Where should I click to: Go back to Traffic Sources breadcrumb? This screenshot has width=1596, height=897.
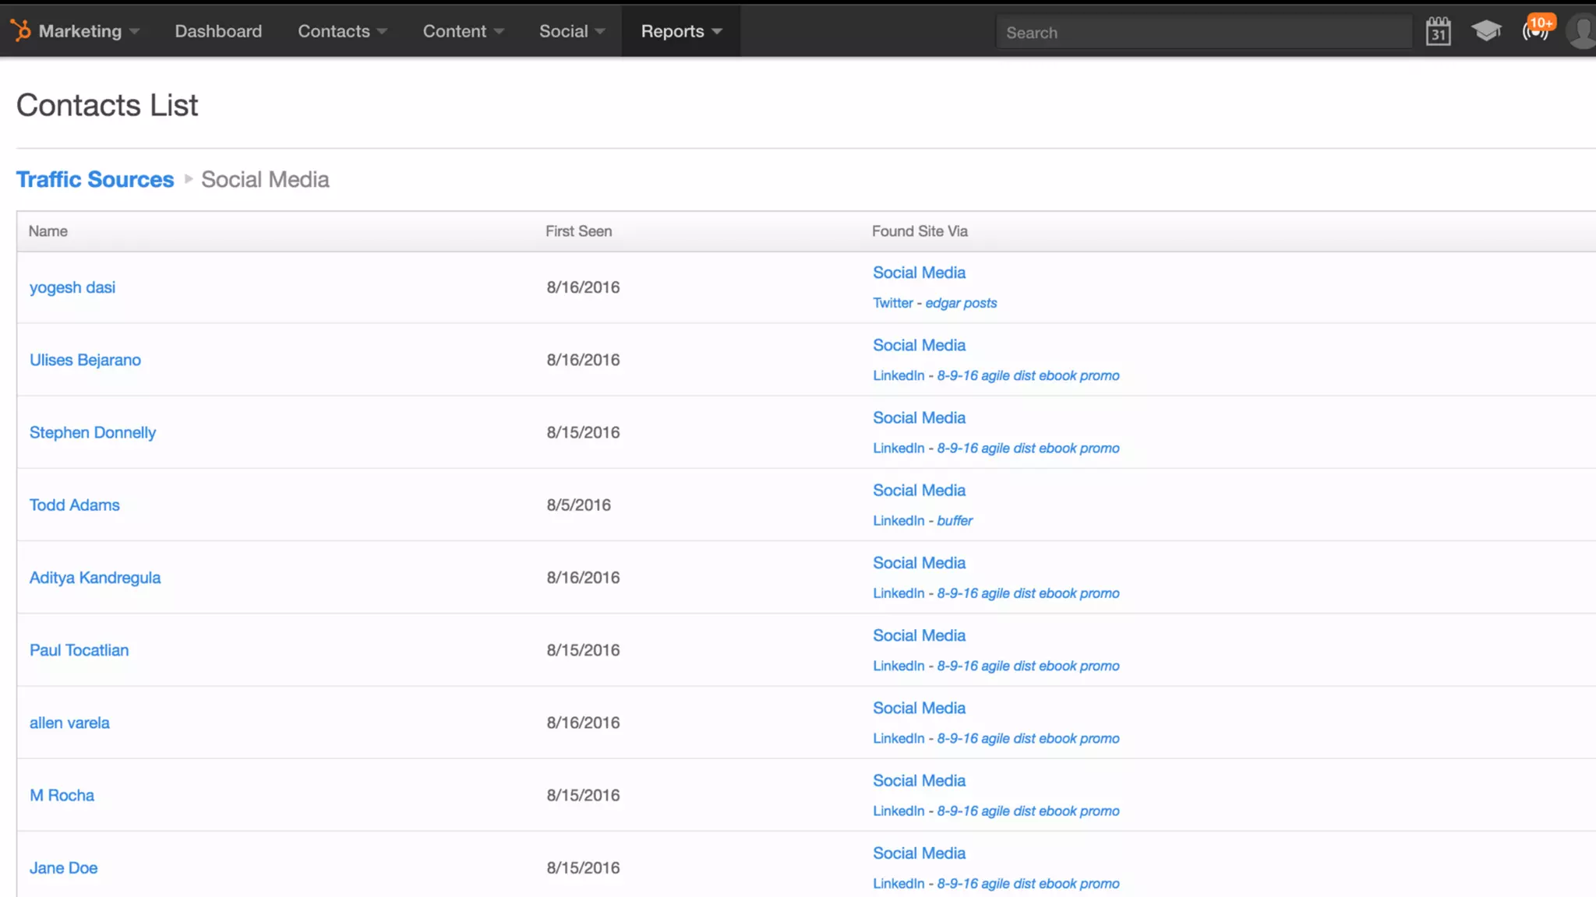coord(95,179)
